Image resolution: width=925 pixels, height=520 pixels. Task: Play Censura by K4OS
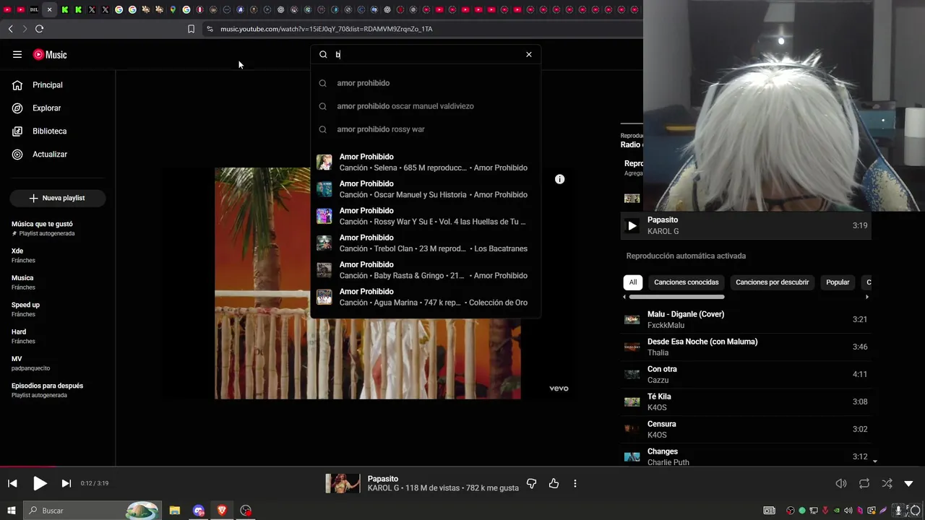pos(746,429)
